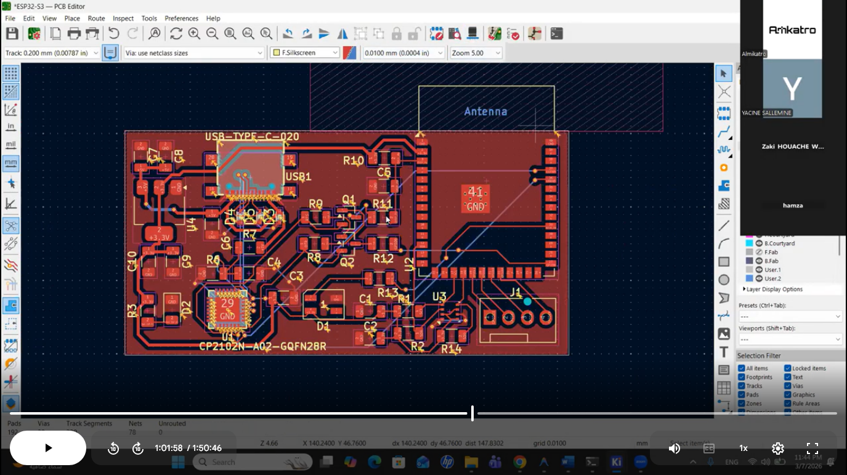Viewport: 847px width, 475px height.
Task: Click the Undo icon in the toolbar
Action: [114, 33]
